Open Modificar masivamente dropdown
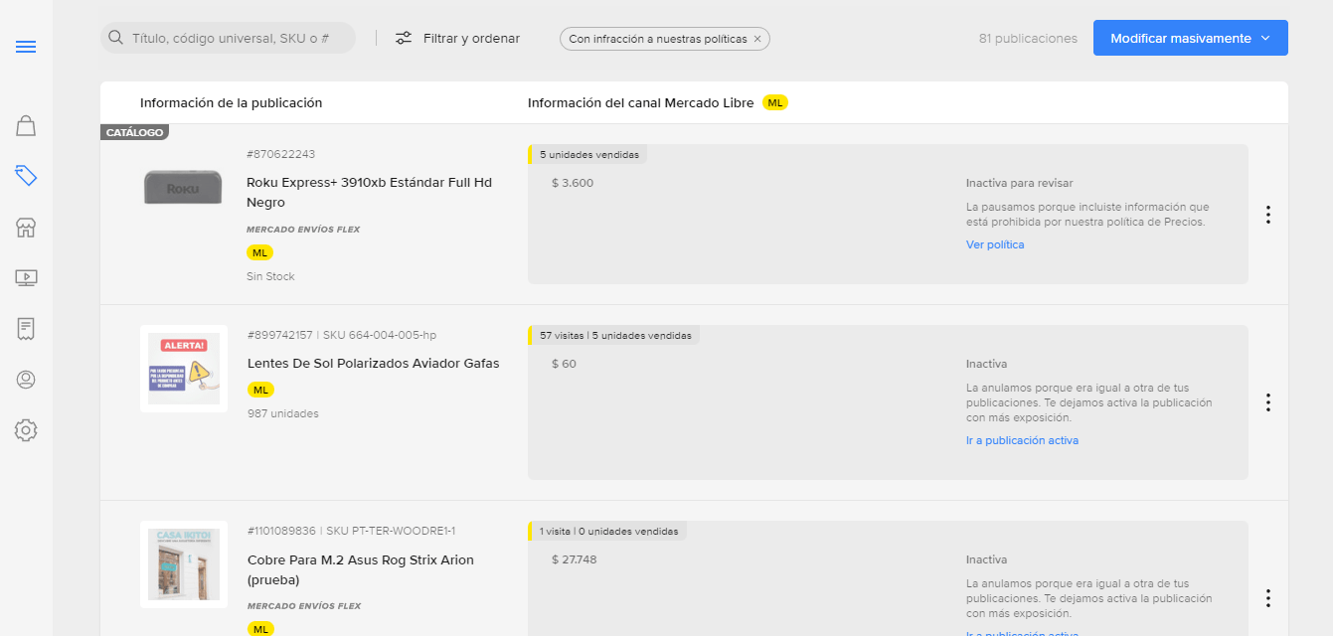 coord(1191,38)
